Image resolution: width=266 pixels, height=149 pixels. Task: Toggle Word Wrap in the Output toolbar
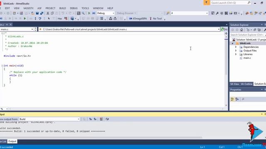(107, 119)
